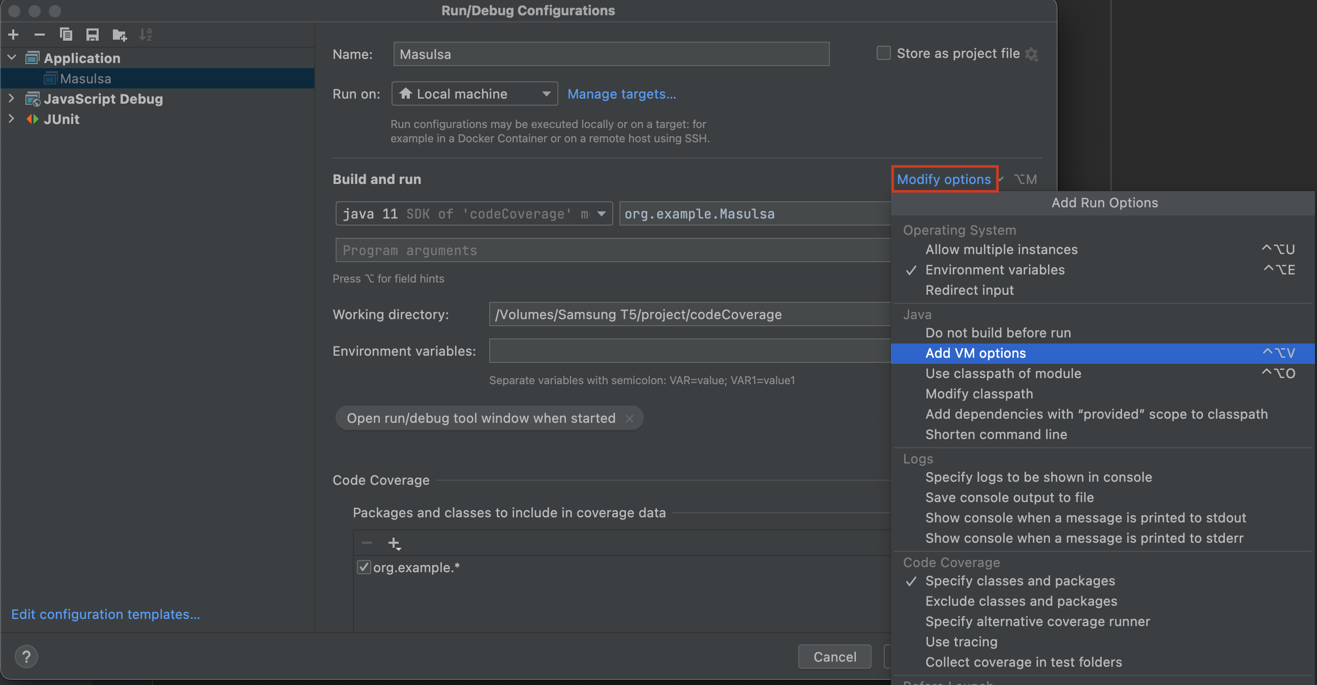1317x685 pixels.
Task: Enable Store as project file checkbox
Action: click(x=883, y=53)
